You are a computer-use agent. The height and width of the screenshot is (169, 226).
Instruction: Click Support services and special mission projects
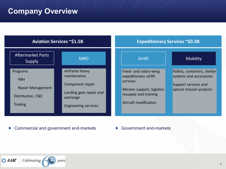[x=192, y=87]
